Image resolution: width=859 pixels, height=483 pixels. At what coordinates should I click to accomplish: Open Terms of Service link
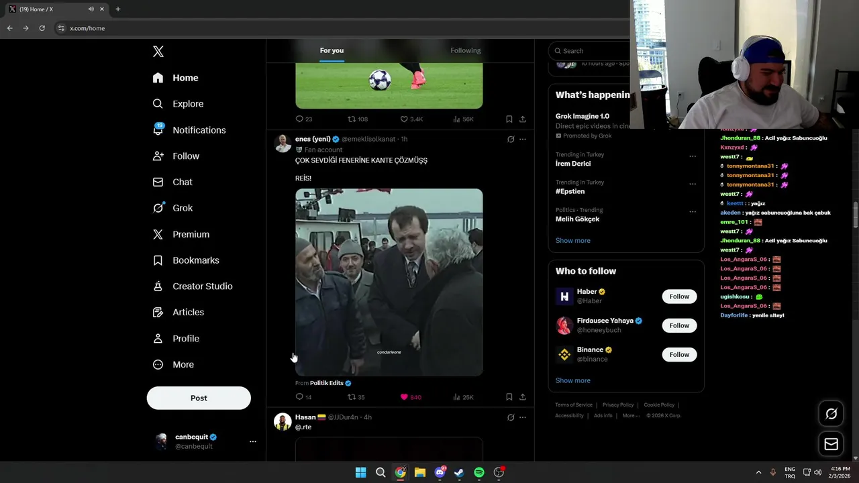point(574,405)
